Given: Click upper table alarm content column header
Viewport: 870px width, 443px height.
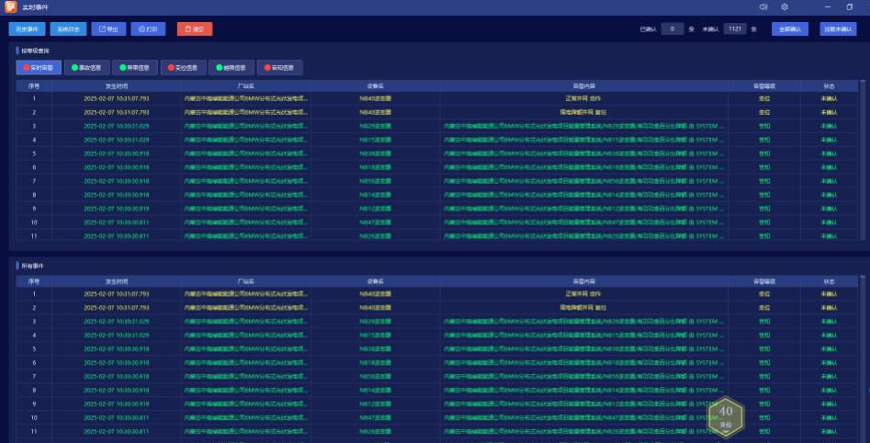Looking at the screenshot, I should pos(583,86).
